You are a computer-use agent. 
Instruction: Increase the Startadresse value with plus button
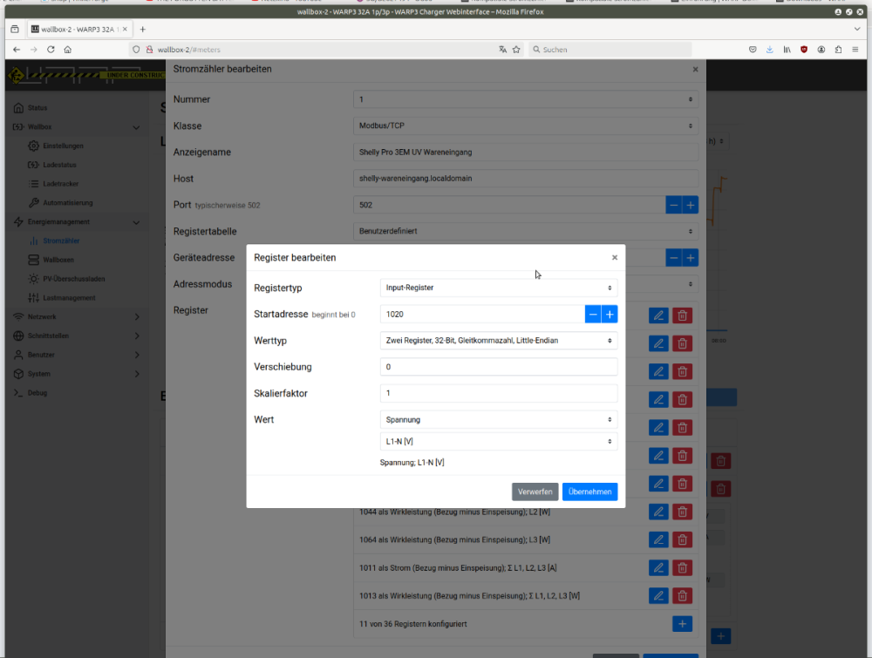coord(610,315)
